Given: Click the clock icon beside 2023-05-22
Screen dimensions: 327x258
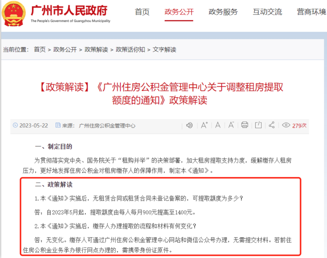Looking at the screenshot, I should coord(15,125).
